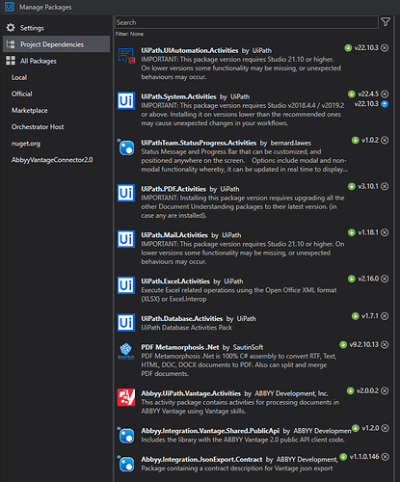Select Project Dependencies in sidebar
Viewport: 400px width, 482px height.
56,44
